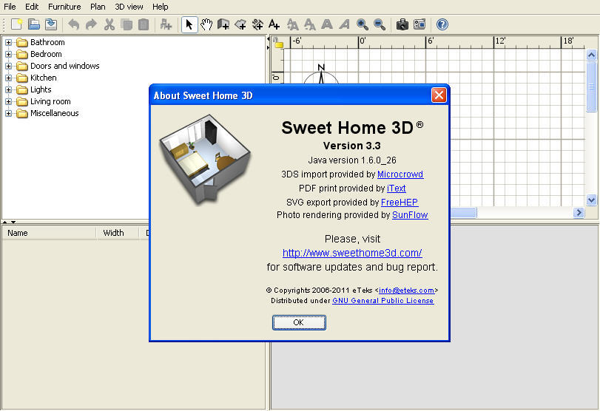Click the Decrease text size icon

tap(309, 24)
